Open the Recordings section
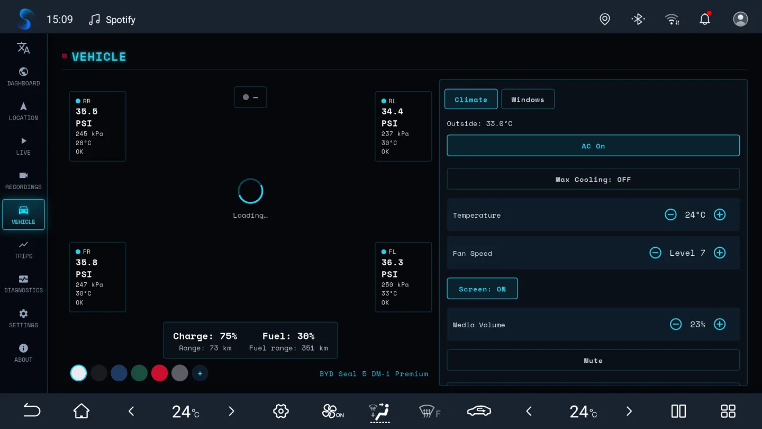 (x=23, y=180)
